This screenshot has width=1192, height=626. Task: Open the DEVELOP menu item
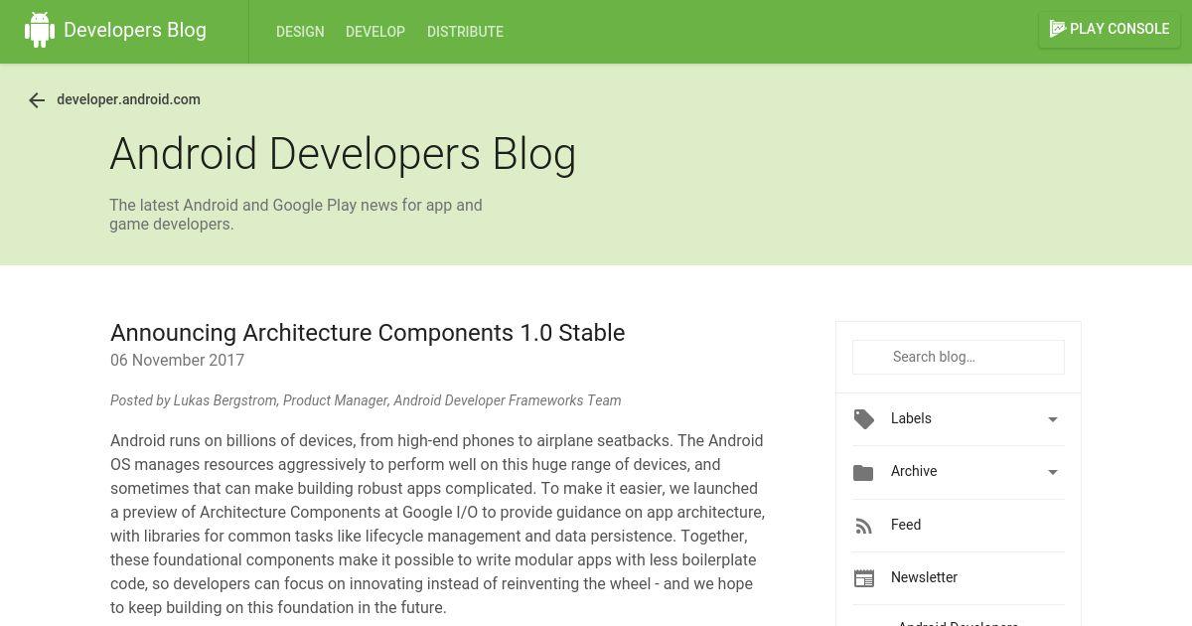375,32
